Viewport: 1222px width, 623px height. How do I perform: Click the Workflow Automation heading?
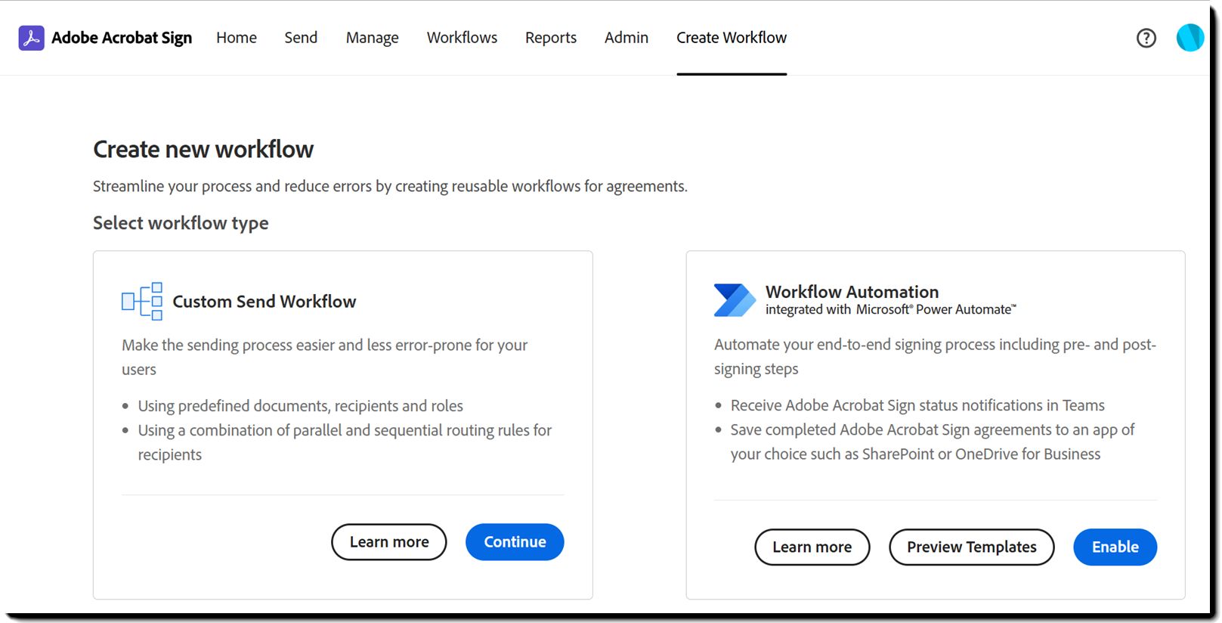(x=852, y=292)
